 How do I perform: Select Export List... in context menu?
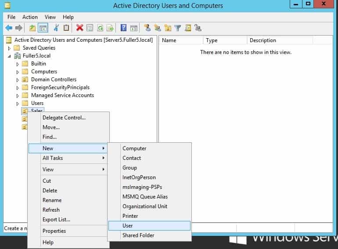[68, 220]
